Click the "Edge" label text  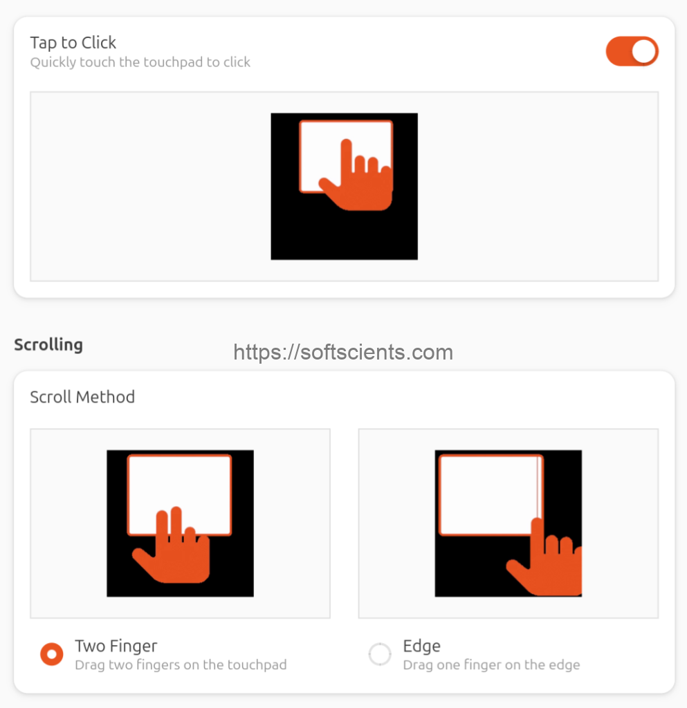[421, 646]
